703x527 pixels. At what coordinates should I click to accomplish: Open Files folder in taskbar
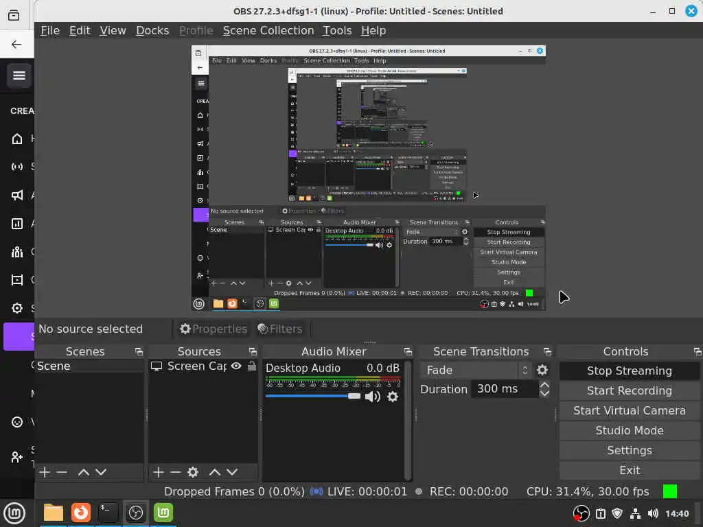click(x=54, y=513)
